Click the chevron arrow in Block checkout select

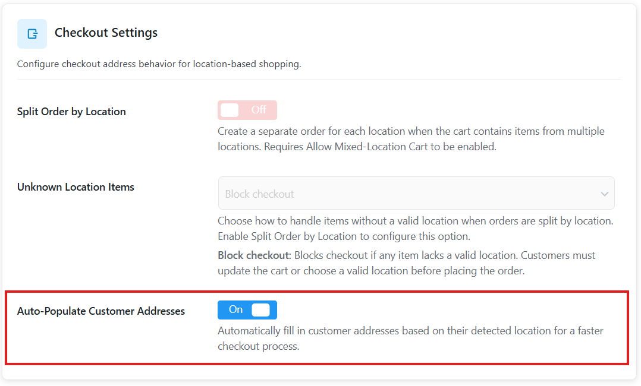pos(604,194)
